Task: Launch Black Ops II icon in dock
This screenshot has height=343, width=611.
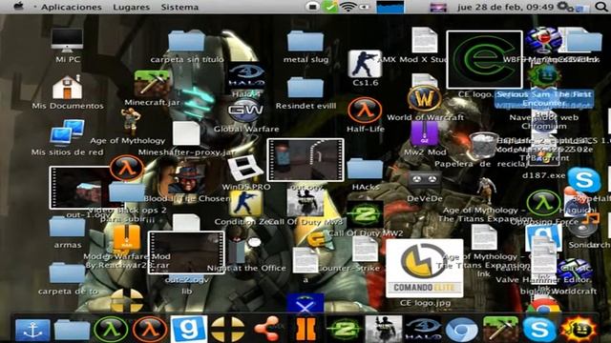Action: pyautogui.click(x=305, y=330)
